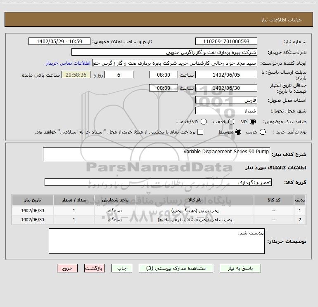Click the نام کالا column header
Image resolution: width=318 pixels, height=307 pixels.
pos(195,200)
